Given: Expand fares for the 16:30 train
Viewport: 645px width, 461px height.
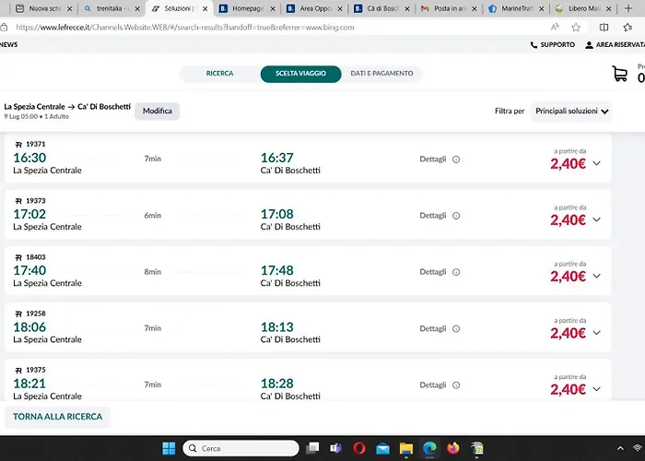Looking at the screenshot, I should point(596,163).
